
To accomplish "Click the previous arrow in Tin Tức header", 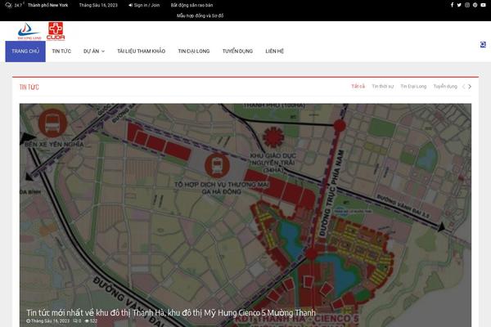I will pyautogui.click(x=464, y=87).
